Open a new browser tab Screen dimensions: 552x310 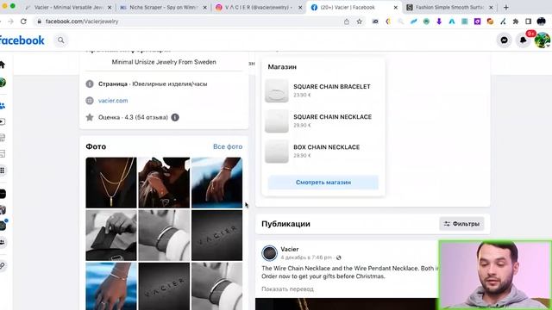[506, 7]
